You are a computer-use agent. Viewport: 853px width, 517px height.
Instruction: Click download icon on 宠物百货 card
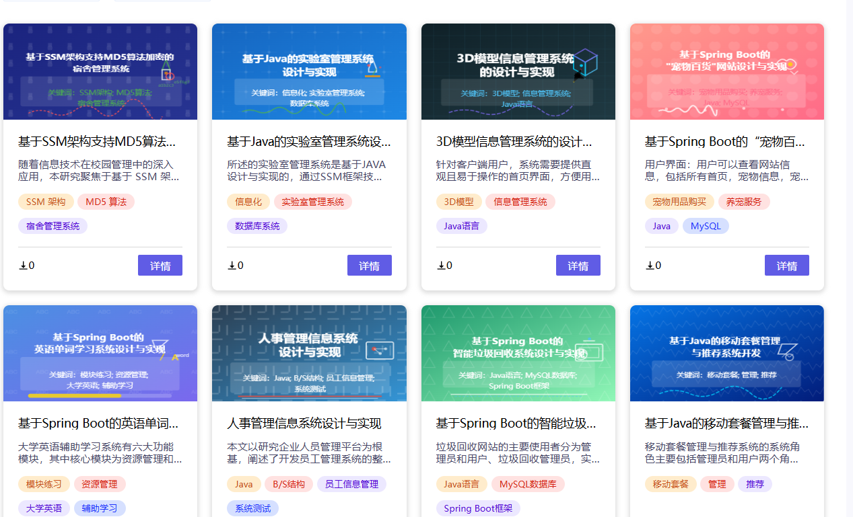point(650,266)
